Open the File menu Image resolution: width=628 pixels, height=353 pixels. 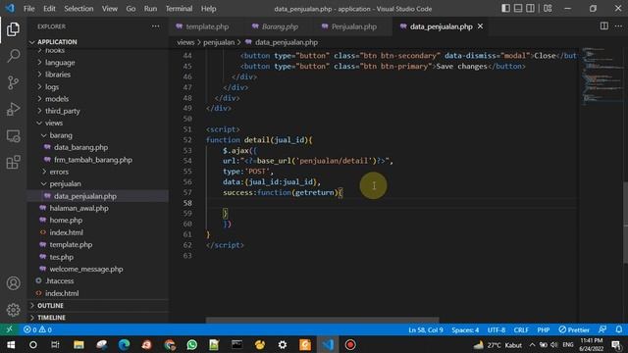tap(28, 9)
